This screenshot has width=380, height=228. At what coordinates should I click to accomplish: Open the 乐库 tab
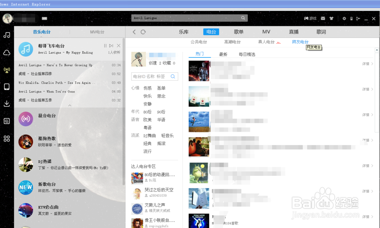(184, 32)
